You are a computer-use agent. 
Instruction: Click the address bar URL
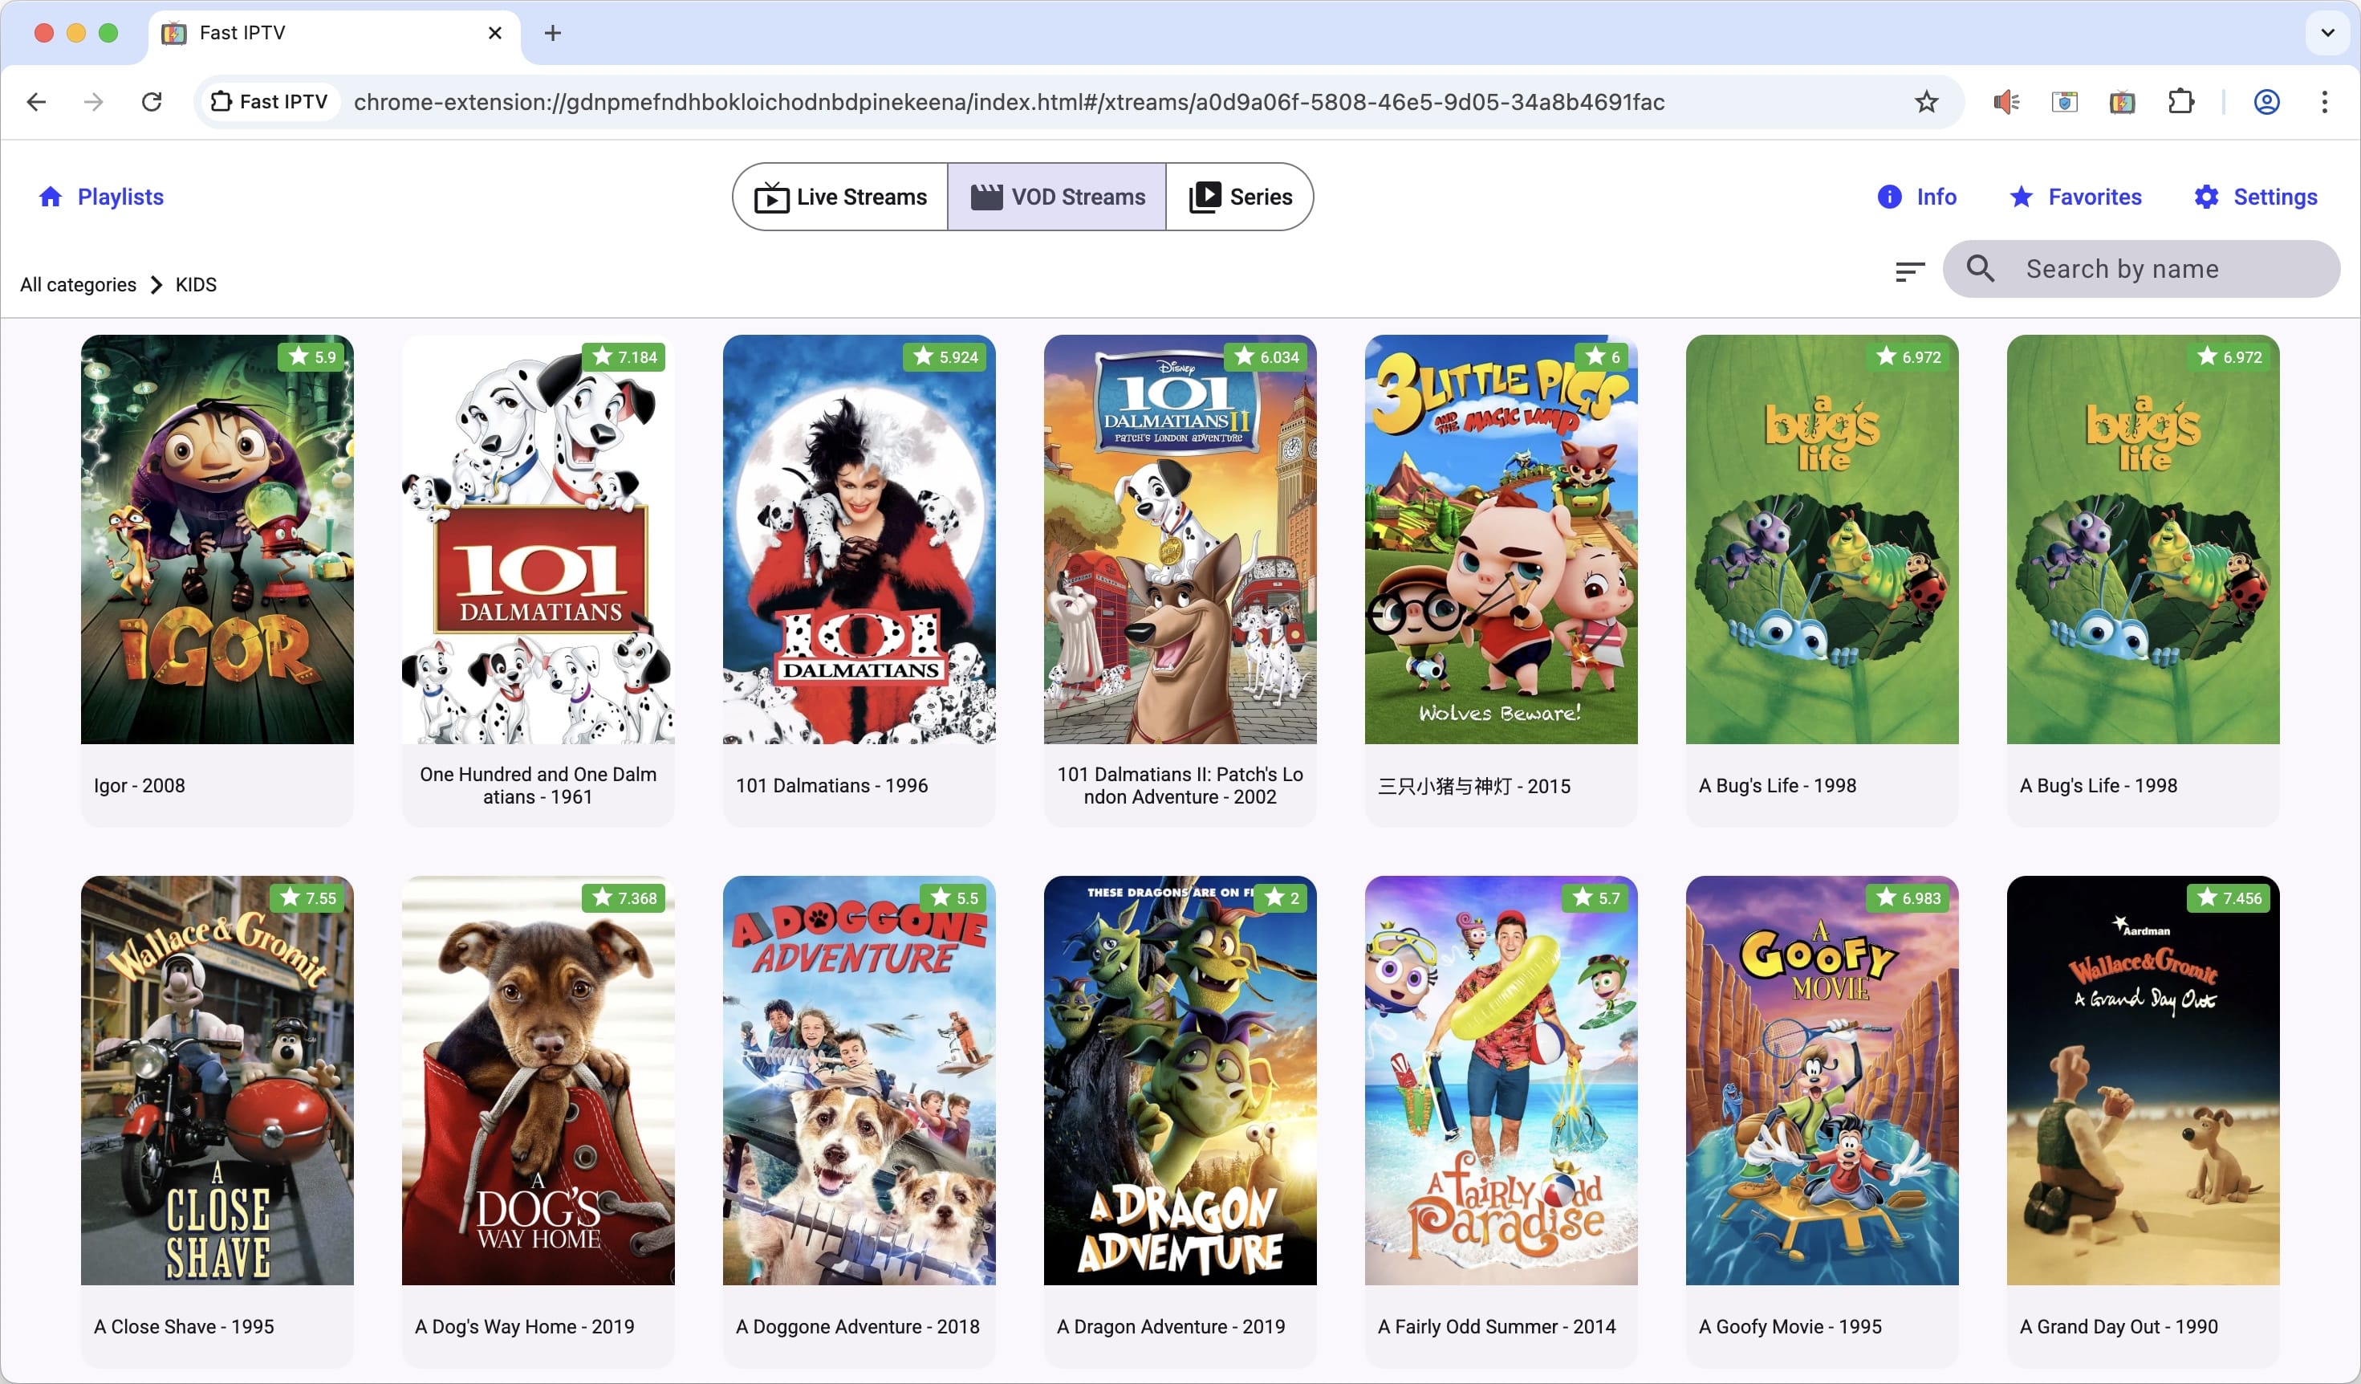click(1008, 102)
